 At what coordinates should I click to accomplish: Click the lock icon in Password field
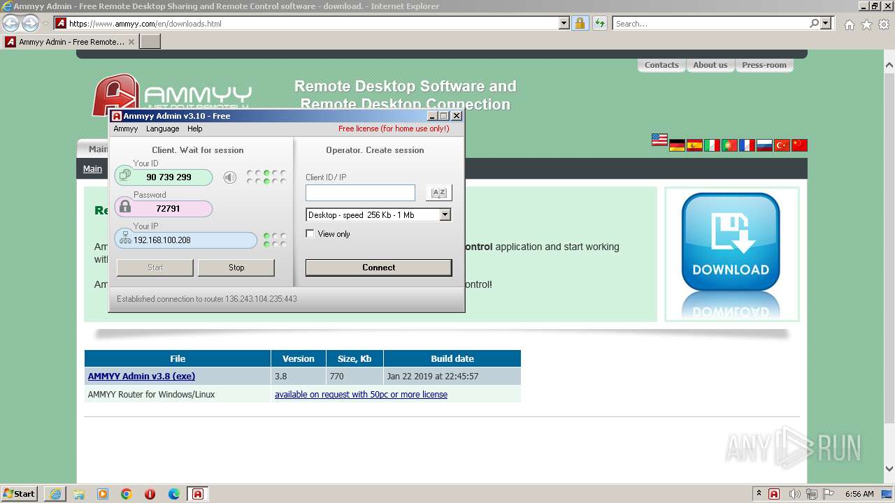pos(125,207)
